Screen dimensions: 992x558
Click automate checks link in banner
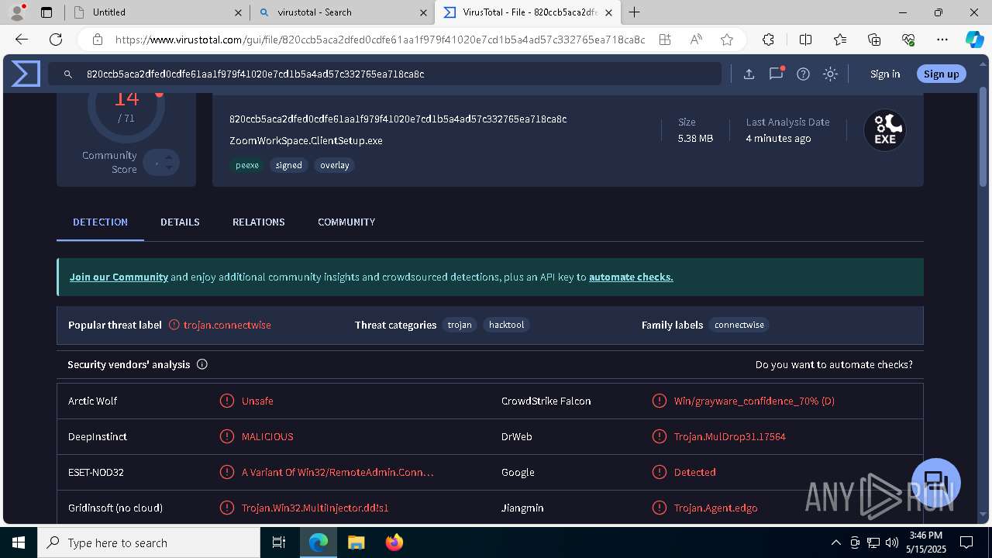(631, 277)
